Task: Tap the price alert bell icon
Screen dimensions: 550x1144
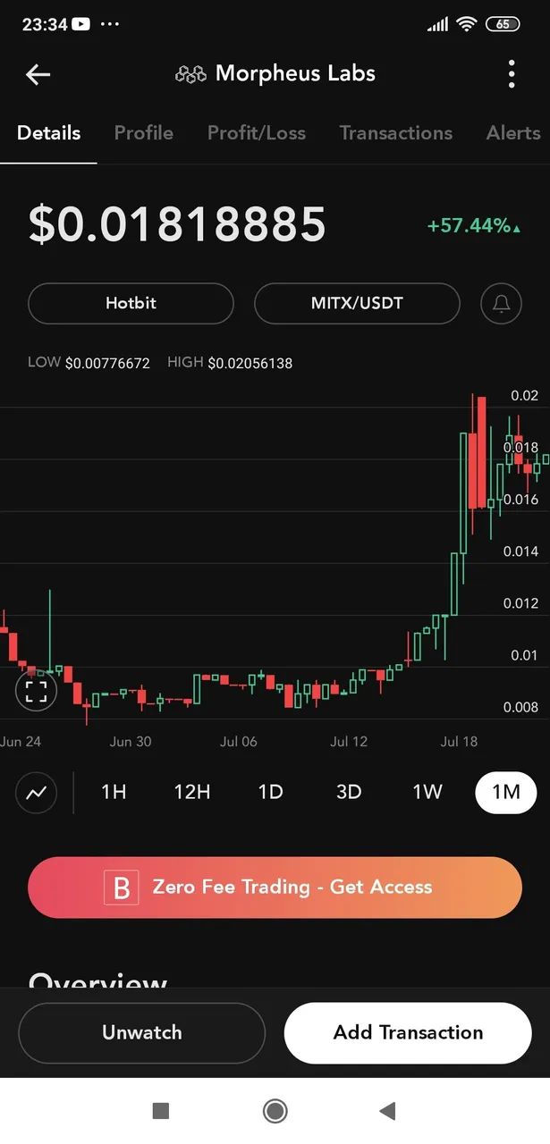Action: pos(501,304)
